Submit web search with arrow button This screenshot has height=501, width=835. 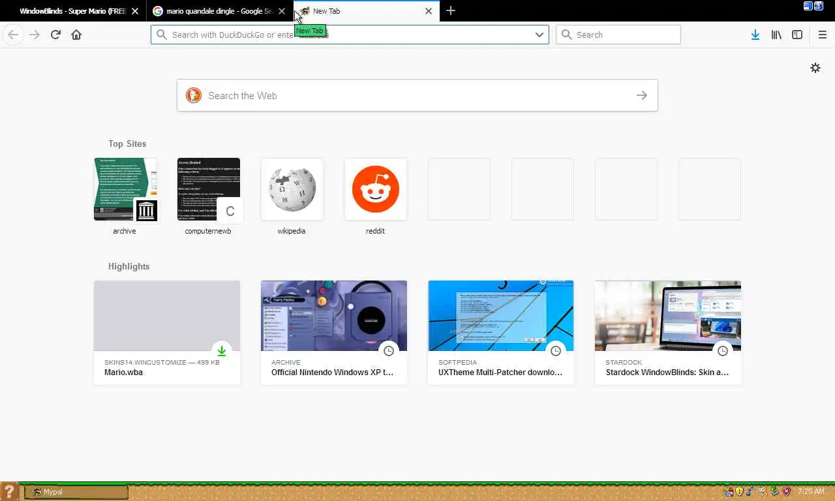(x=642, y=95)
